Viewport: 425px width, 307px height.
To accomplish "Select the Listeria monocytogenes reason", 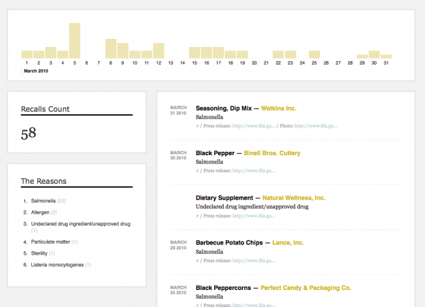I will pyautogui.click(x=57, y=265).
